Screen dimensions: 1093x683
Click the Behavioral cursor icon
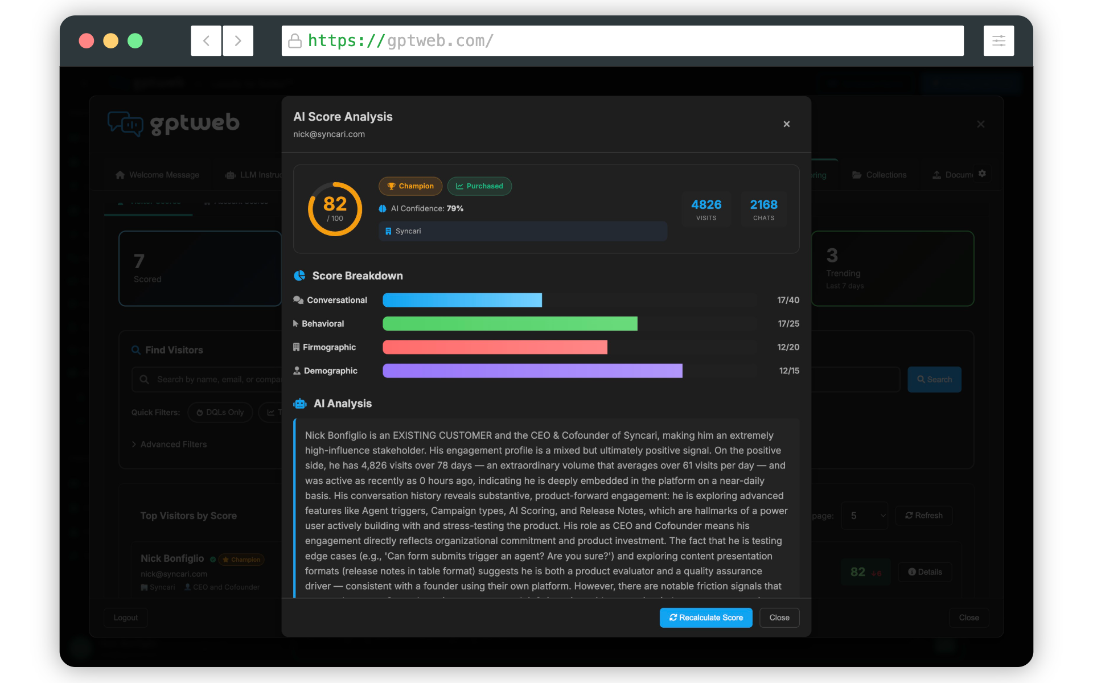[296, 324]
